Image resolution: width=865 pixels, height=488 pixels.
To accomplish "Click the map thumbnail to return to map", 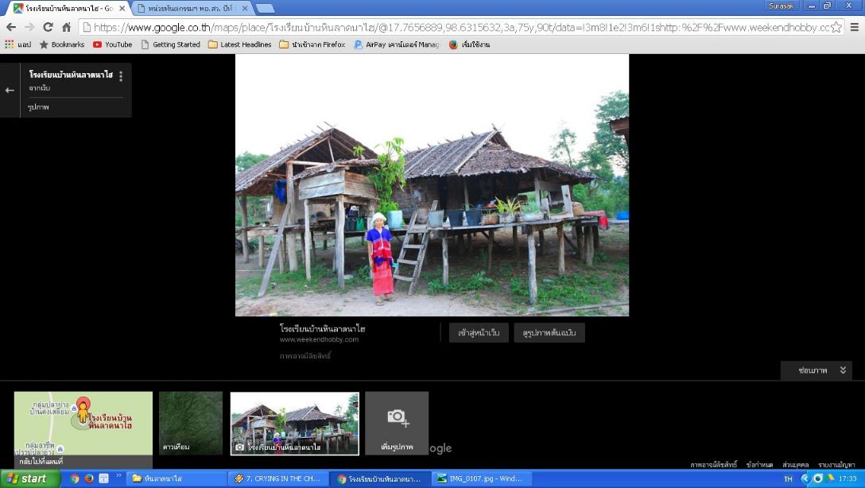I will 83,429.
